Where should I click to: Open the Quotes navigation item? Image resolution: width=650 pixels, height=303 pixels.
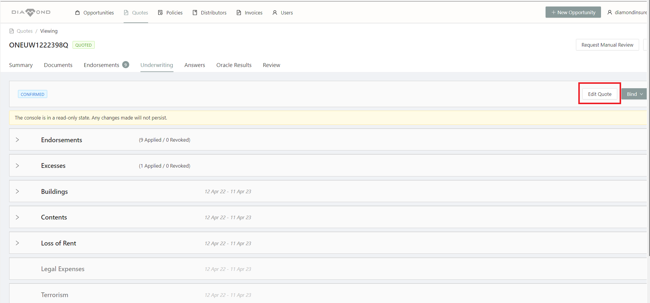[136, 13]
